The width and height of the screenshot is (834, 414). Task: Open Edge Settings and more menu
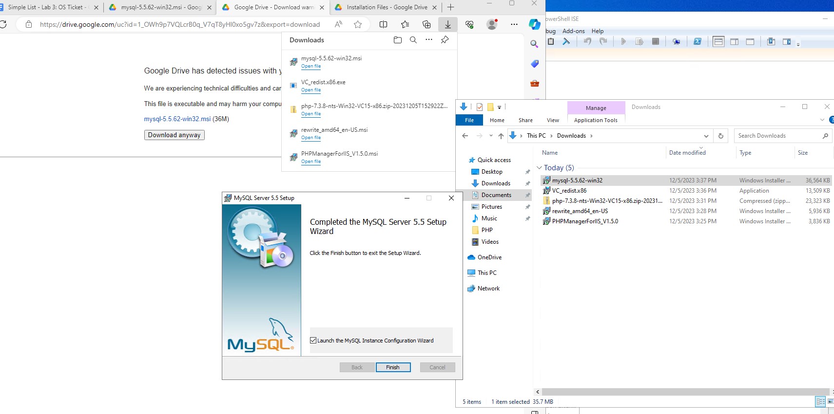click(514, 24)
